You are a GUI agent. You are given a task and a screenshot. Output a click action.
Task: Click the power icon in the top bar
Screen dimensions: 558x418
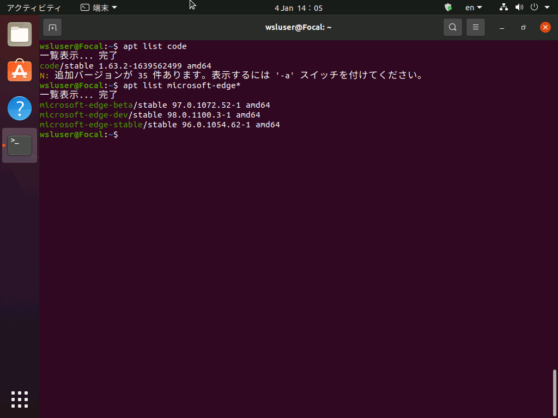(534, 7)
